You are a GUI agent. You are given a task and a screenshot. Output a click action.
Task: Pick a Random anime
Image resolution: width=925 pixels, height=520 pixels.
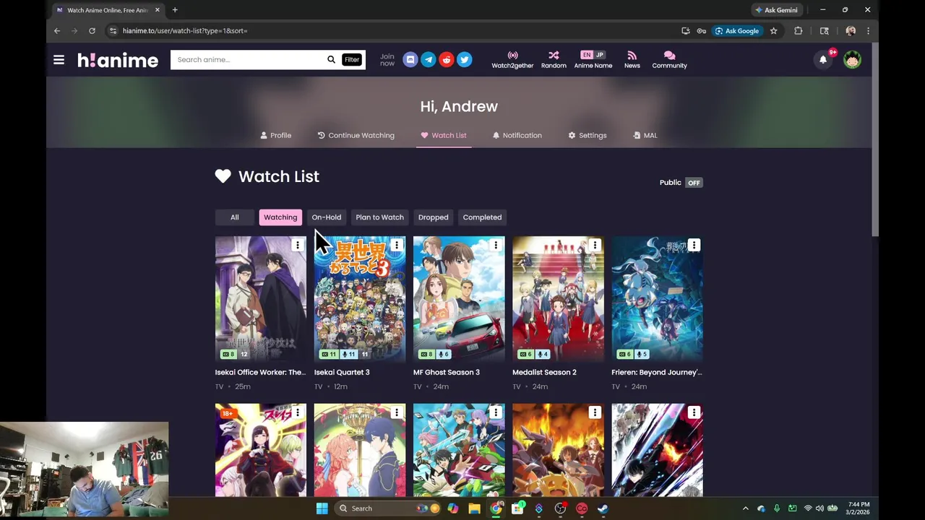click(x=554, y=60)
